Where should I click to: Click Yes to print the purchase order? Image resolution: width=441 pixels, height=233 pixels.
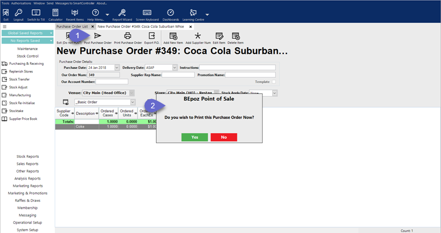click(x=195, y=137)
